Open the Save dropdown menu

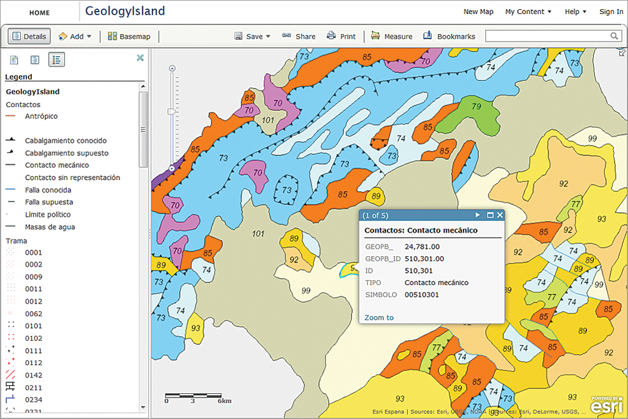252,36
